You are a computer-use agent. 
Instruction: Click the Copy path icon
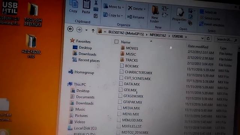coord(96,9)
